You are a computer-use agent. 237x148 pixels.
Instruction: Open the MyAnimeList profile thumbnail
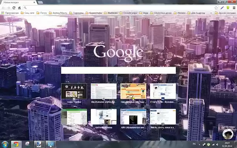pos(163,91)
